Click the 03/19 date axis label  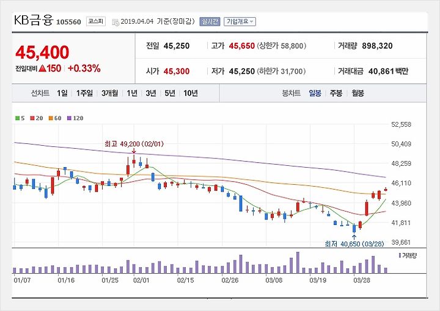click(x=318, y=281)
